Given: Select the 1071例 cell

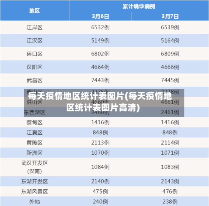Looking at the screenshot, I should [170, 153].
